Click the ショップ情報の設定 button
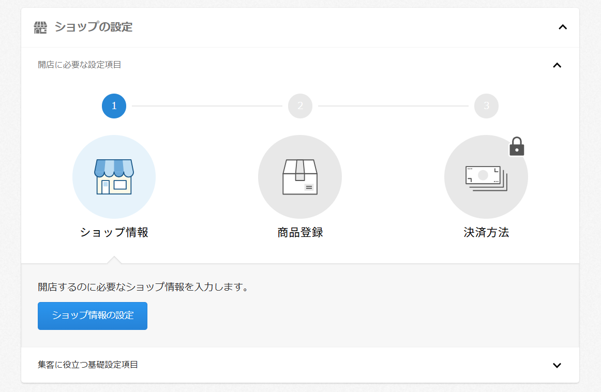Screen dimensions: 601x392 click(x=92, y=315)
